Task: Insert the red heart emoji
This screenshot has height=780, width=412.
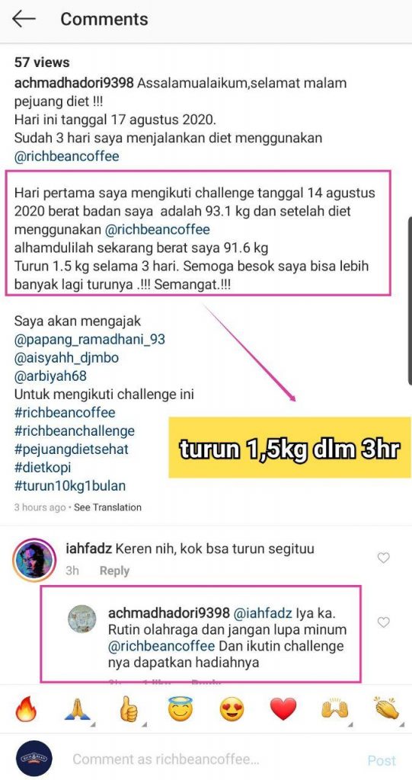Action: (283, 709)
